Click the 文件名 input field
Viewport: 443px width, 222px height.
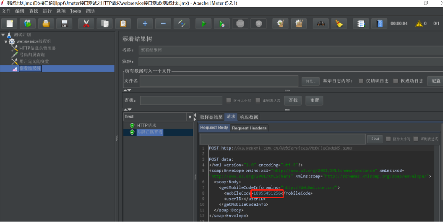click(219, 81)
